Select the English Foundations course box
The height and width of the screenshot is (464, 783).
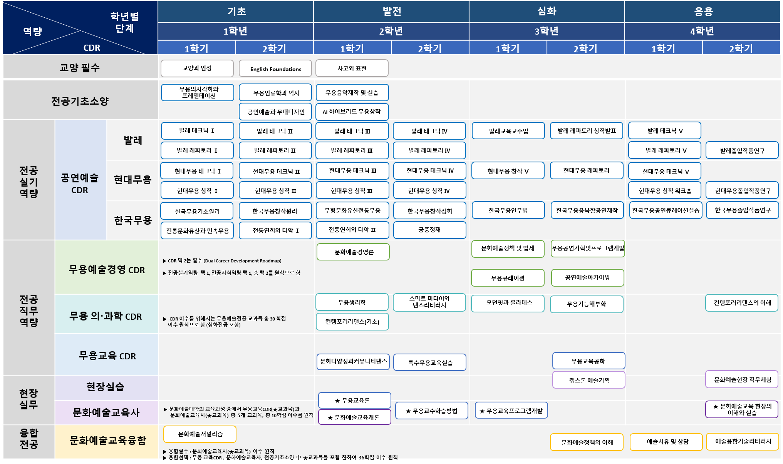coord(275,69)
